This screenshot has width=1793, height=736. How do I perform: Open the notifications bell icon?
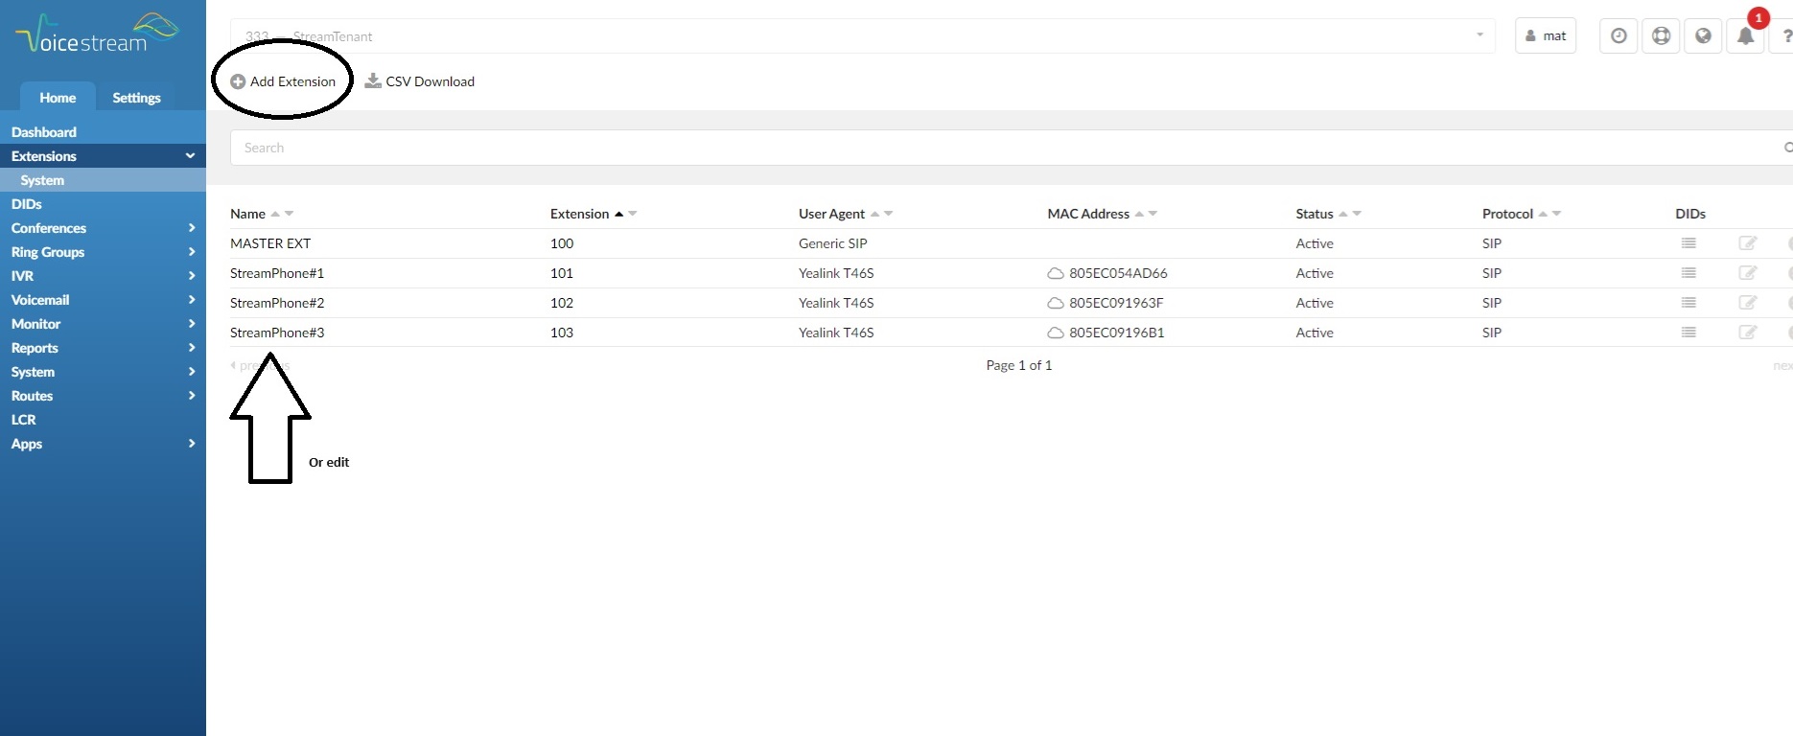(1745, 36)
